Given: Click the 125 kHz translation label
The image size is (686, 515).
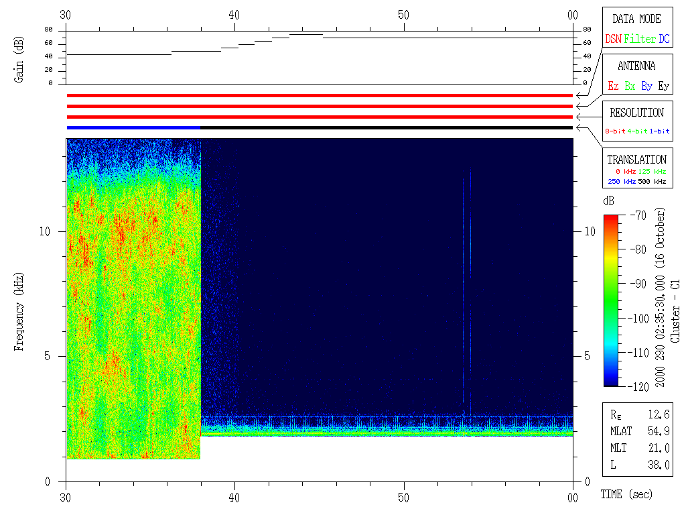Looking at the screenshot, I should [x=652, y=172].
